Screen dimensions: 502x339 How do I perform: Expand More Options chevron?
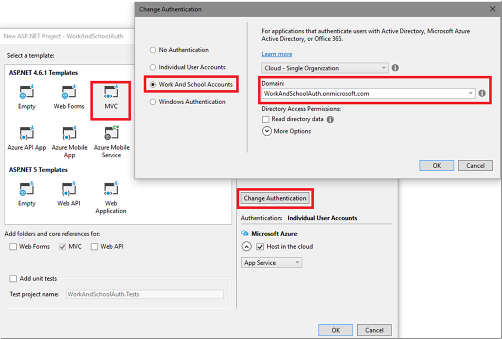point(267,131)
